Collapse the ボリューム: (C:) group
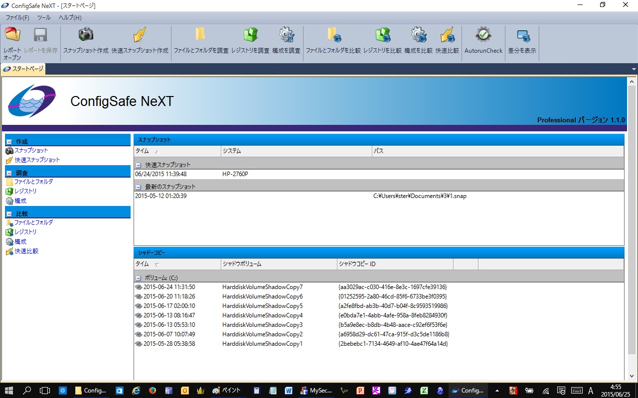The height and width of the screenshot is (398, 638). 138,278
